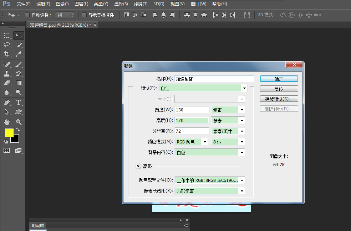Select the Clone Stamp tool
The image size is (351, 231).
click(x=7, y=74)
